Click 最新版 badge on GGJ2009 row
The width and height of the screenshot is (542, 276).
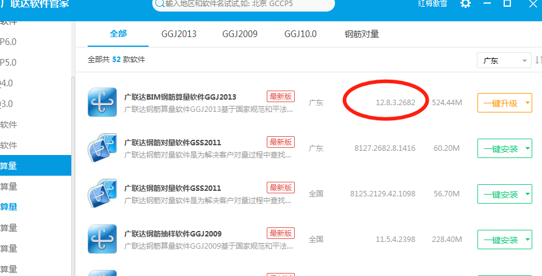pos(281,233)
